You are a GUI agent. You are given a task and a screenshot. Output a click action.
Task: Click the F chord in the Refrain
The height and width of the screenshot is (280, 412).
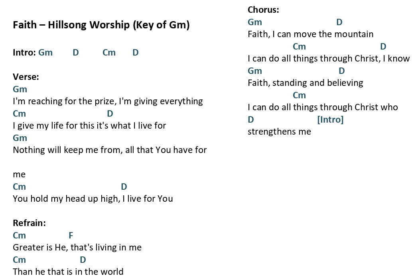pyautogui.click(x=71, y=235)
